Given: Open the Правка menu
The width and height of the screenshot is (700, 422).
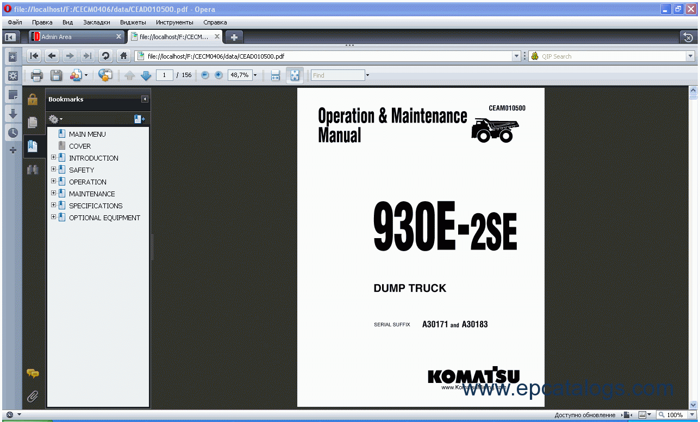Looking at the screenshot, I should click(42, 22).
